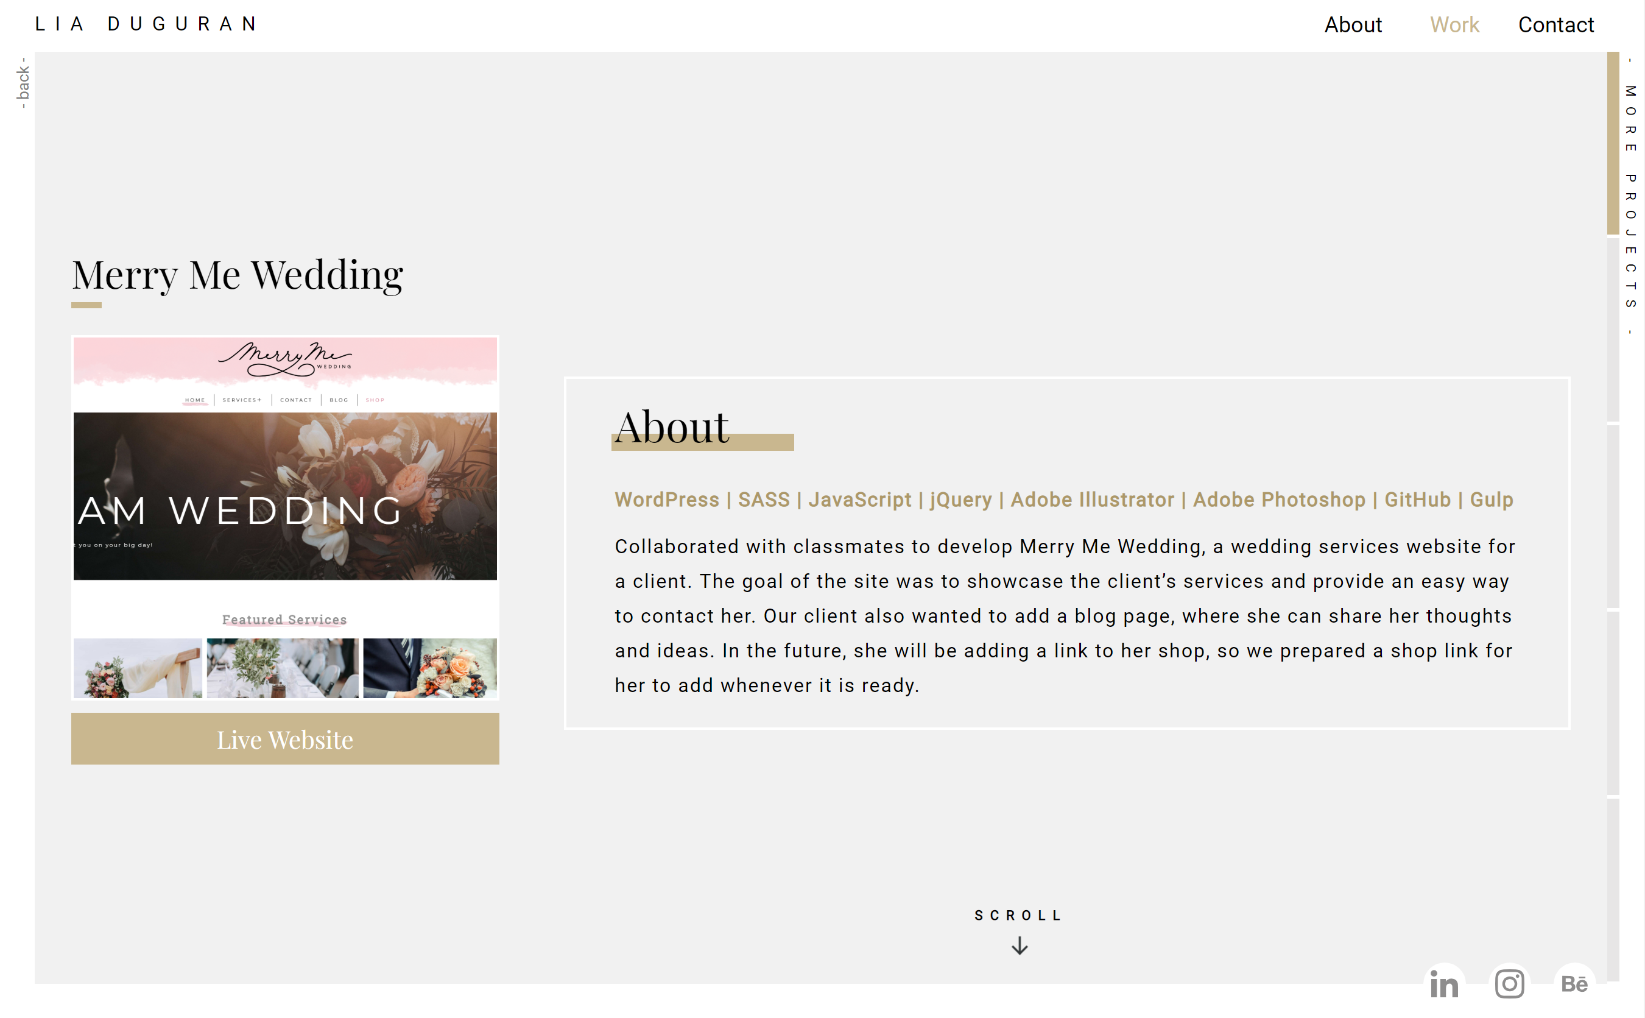Go to the About nav item
Screen dimensions: 1645x1018
coord(1353,25)
